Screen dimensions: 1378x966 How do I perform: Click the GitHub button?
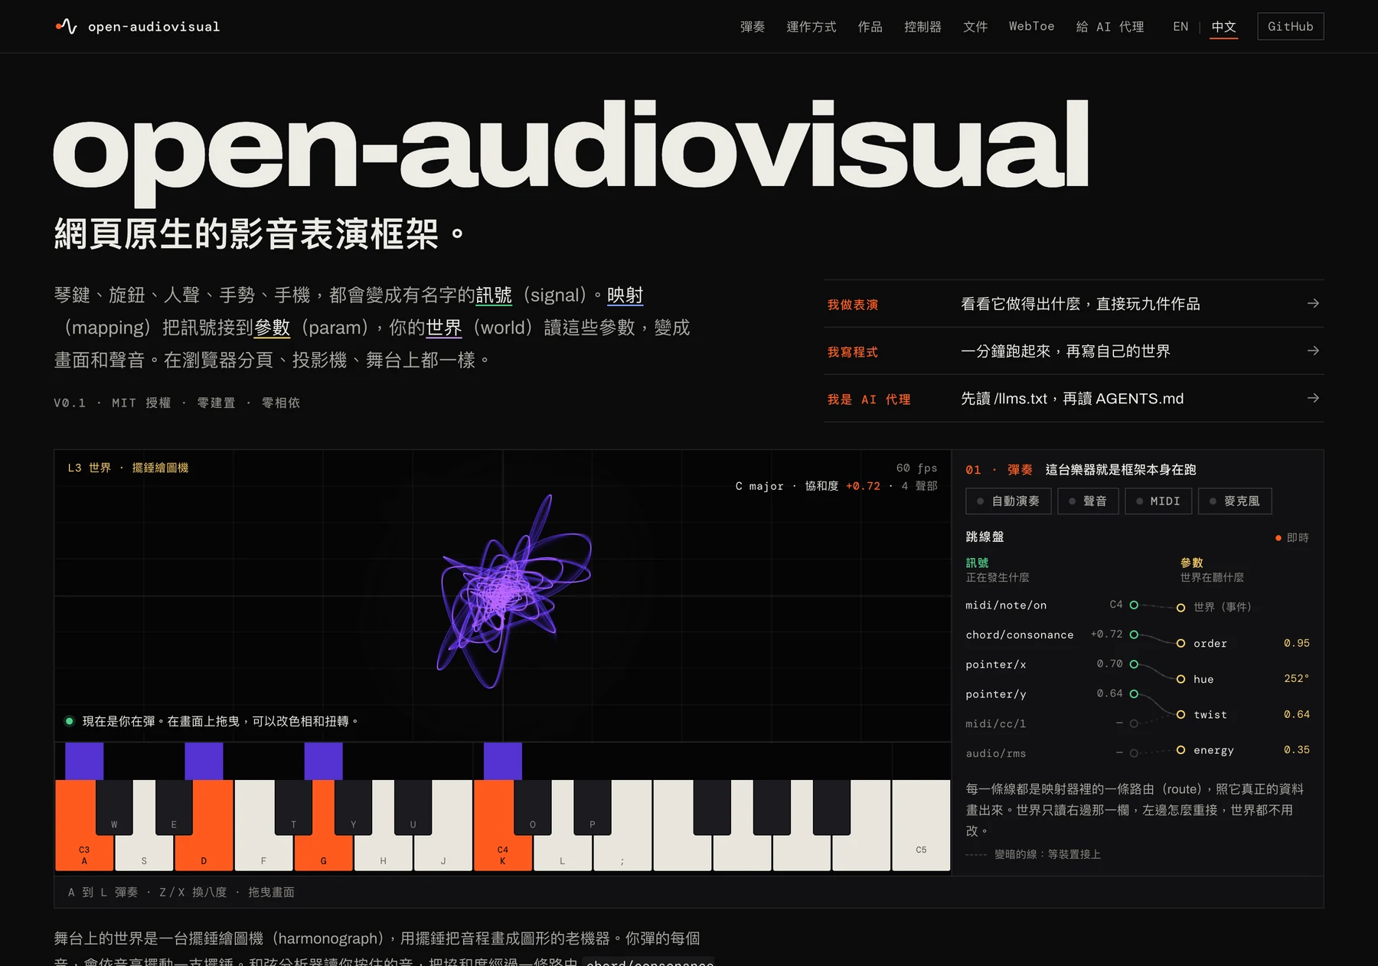[1291, 27]
